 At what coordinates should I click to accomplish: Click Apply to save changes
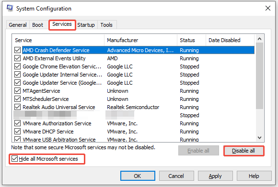click(x=215, y=176)
